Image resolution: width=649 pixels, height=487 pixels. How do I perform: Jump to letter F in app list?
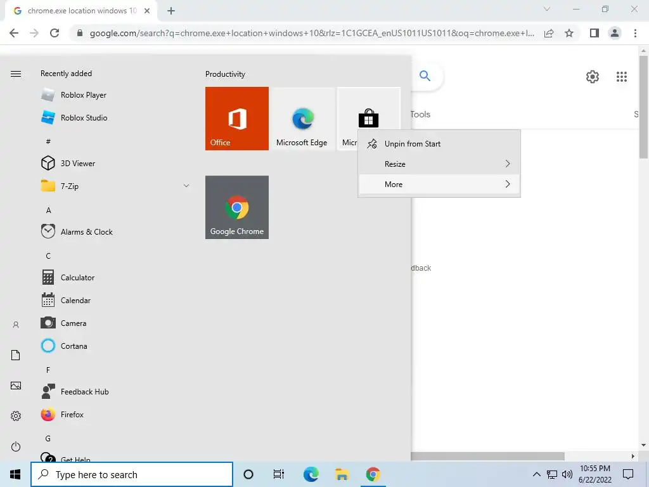[x=48, y=370]
